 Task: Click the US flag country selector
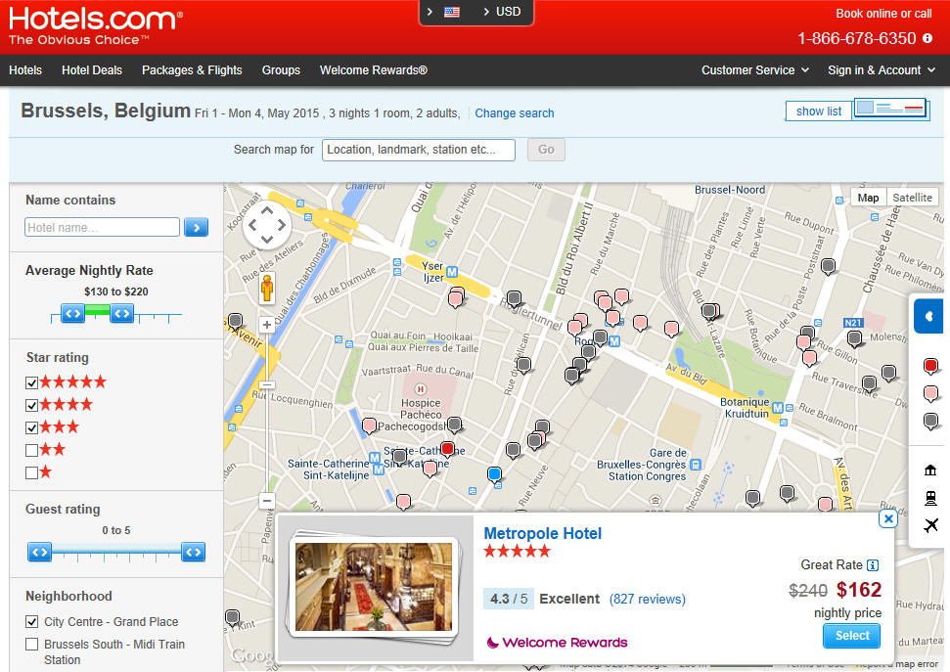click(452, 12)
